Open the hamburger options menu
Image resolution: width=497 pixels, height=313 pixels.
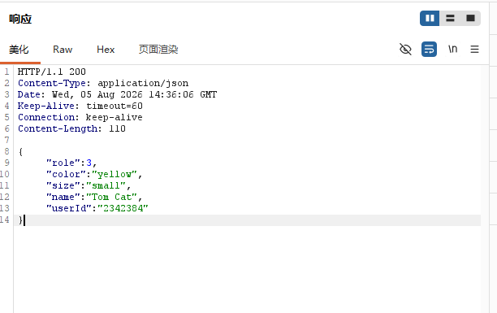click(x=474, y=50)
